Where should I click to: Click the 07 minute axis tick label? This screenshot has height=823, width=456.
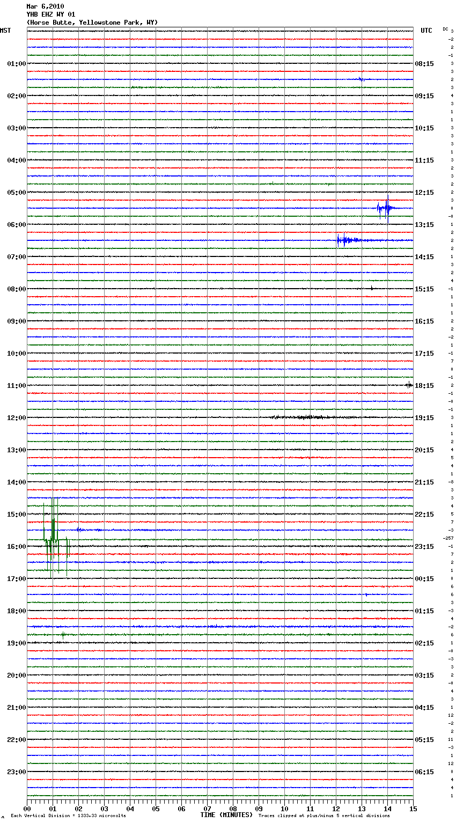(x=207, y=809)
